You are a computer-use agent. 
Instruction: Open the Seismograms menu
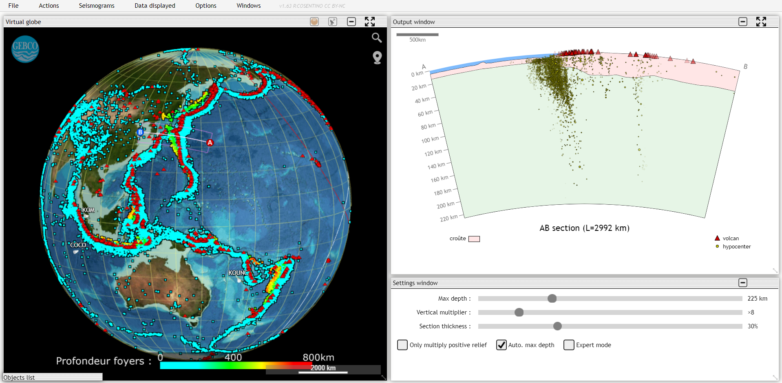pos(97,6)
